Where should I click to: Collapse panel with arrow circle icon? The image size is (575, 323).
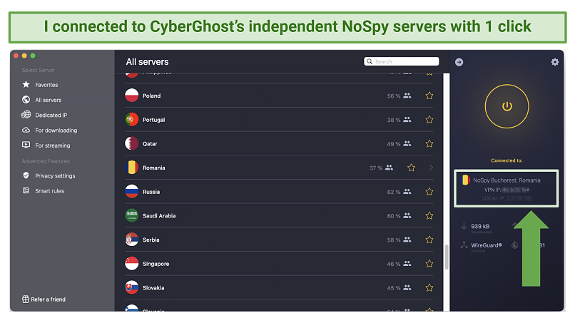pos(459,62)
